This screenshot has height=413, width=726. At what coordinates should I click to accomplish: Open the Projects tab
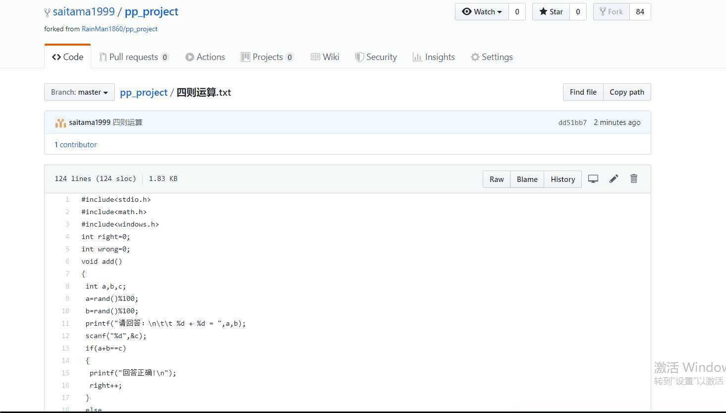point(267,57)
